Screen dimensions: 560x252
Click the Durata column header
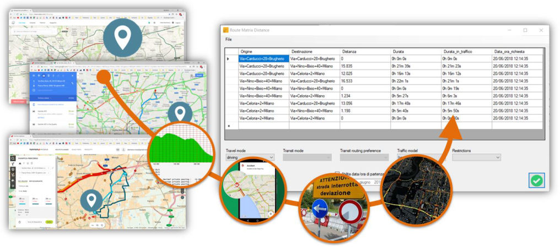click(x=416, y=51)
